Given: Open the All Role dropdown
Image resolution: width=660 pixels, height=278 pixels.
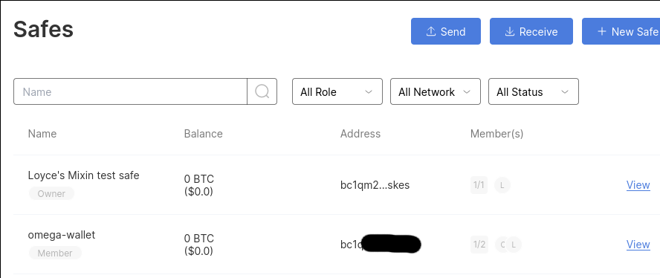Looking at the screenshot, I should [x=337, y=91].
